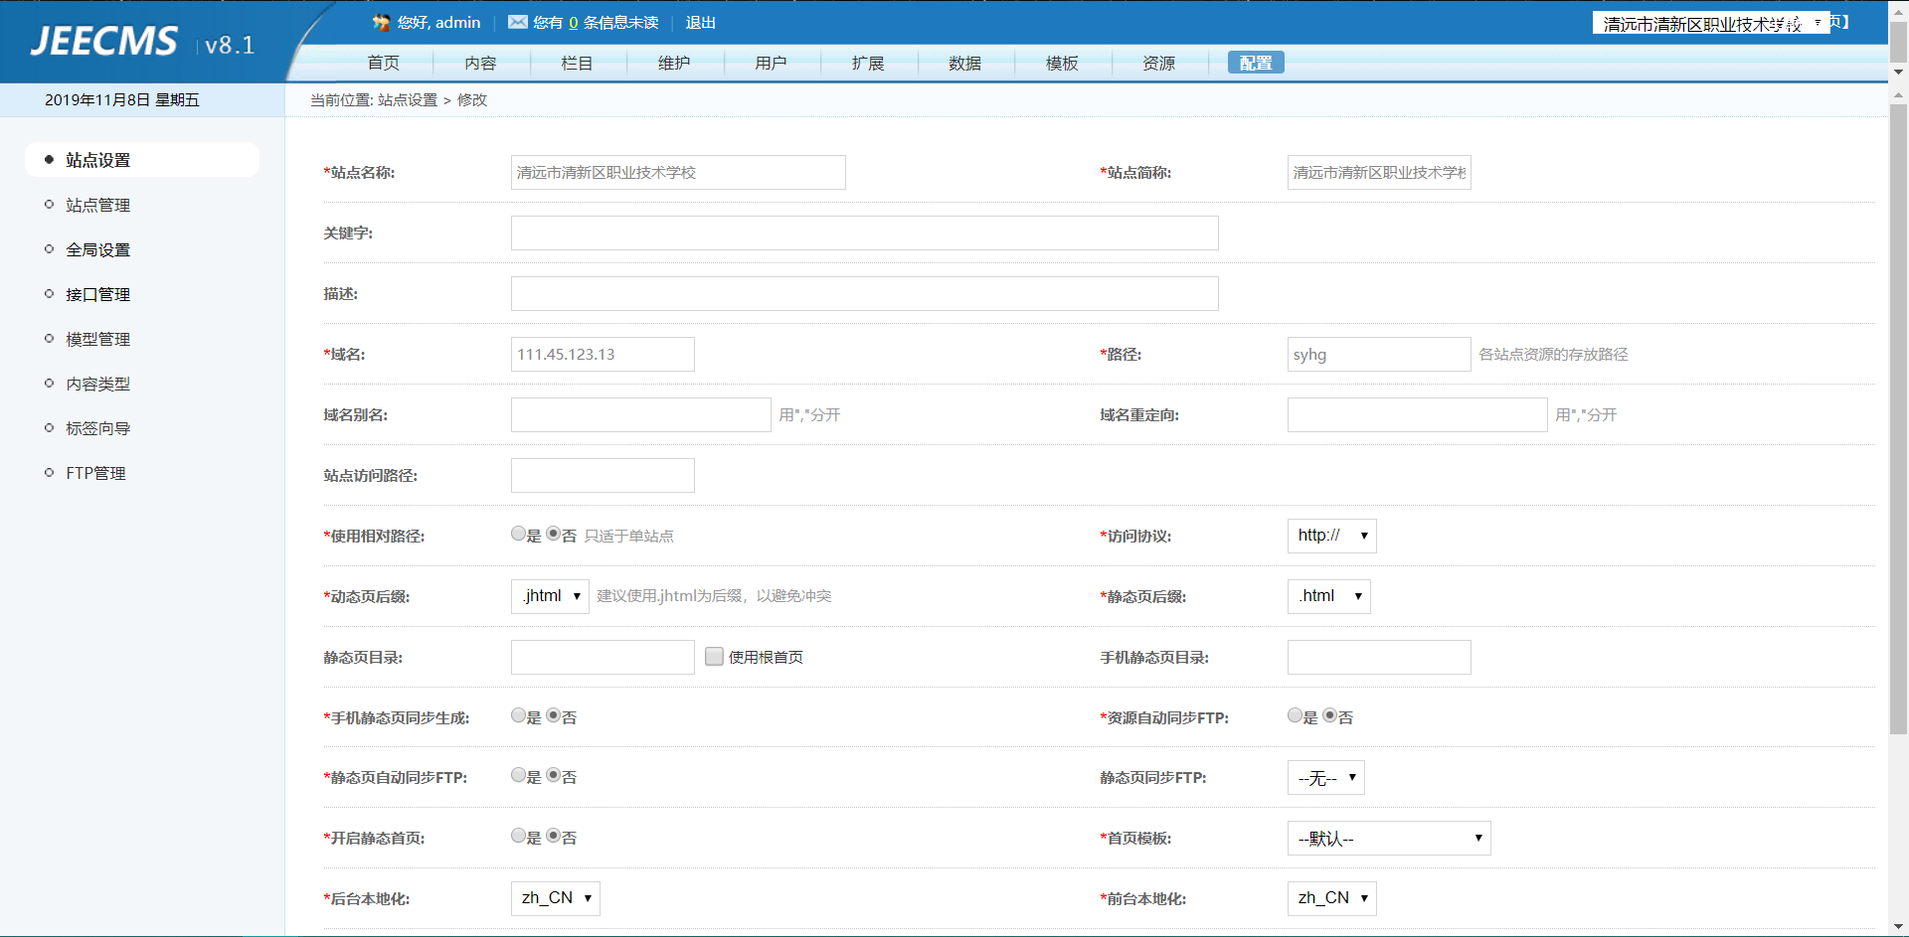Click the vertical page scrollbar thumb
The width and height of the screenshot is (1909, 937).
tap(1898, 417)
